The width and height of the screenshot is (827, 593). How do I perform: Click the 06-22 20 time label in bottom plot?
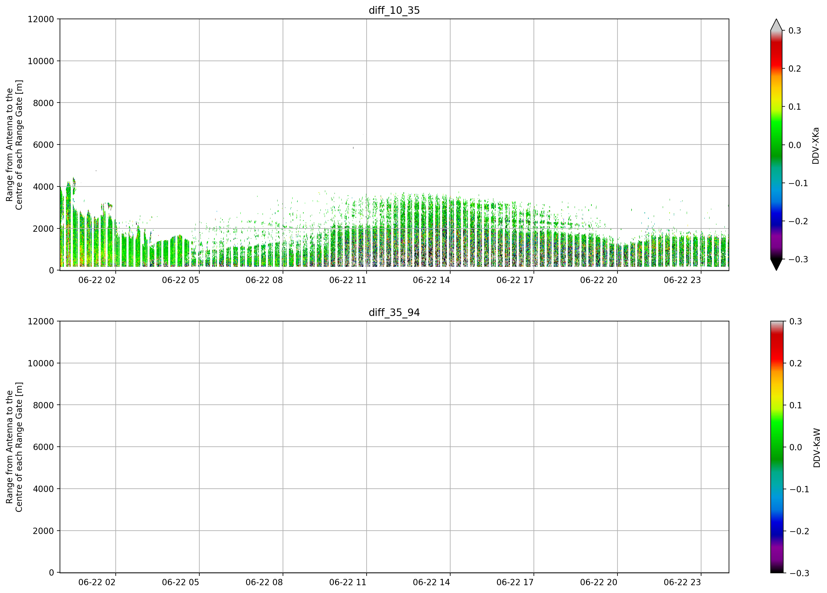pyautogui.click(x=598, y=583)
